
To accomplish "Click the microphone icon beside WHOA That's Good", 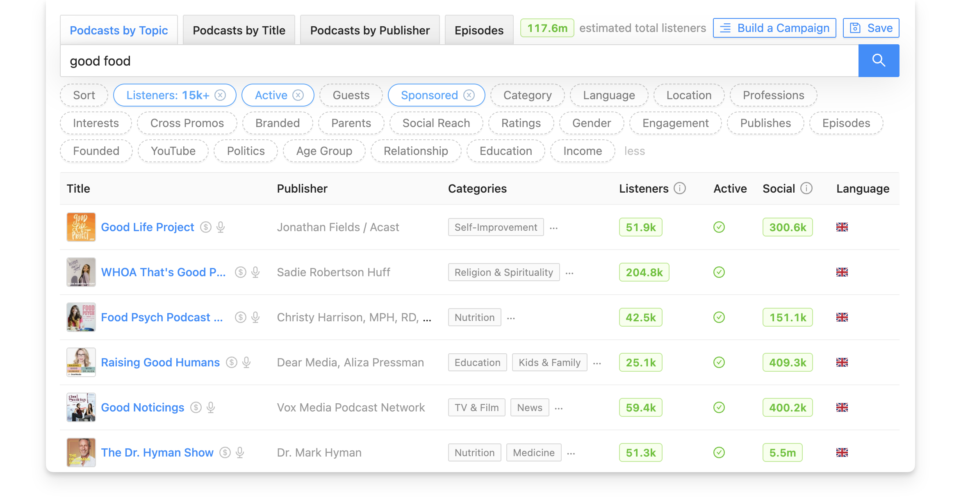I will pyautogui.click(x=255, y=272).
